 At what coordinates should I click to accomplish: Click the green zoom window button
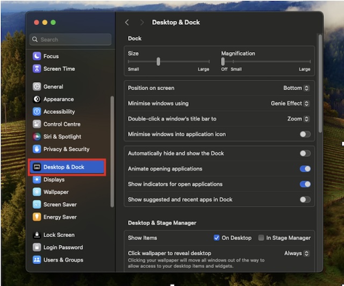click(x=53, y=23)
